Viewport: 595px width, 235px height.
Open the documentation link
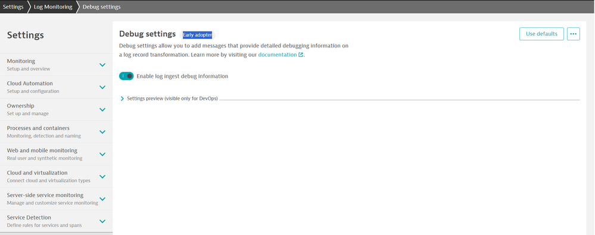point(278,55)
